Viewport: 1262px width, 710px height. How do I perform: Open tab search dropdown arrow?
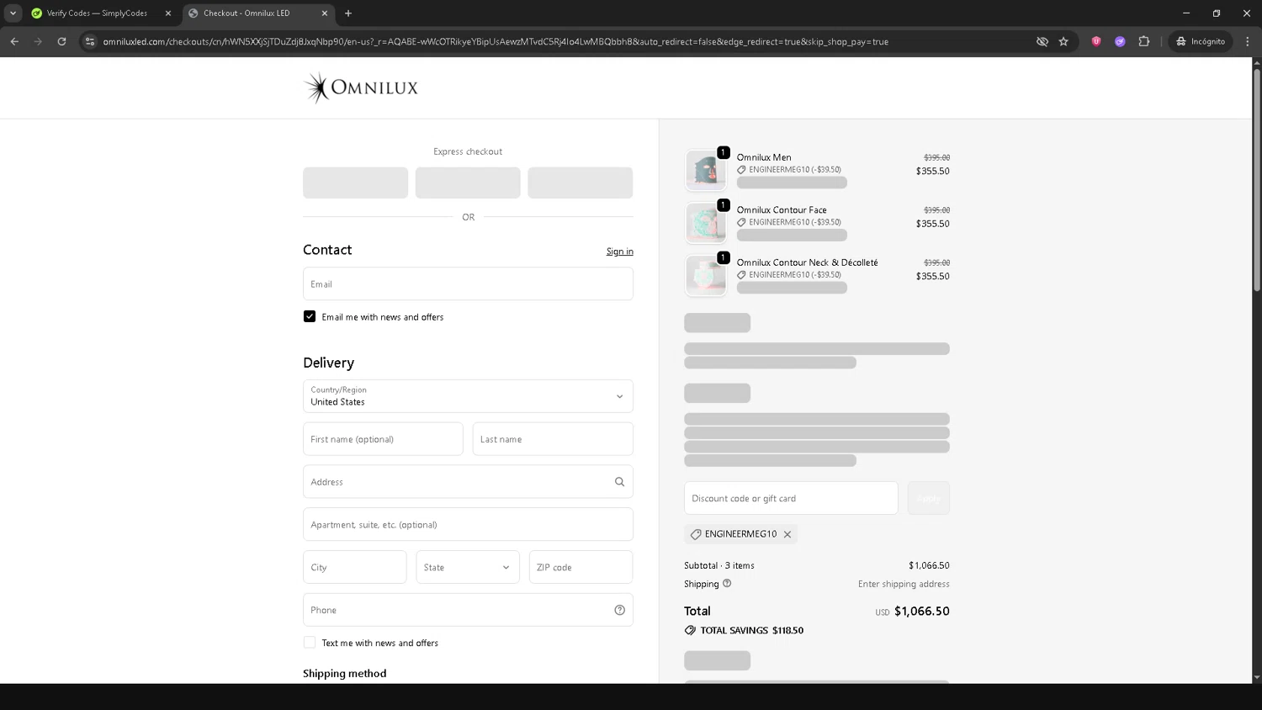click(x=13, y=13)
